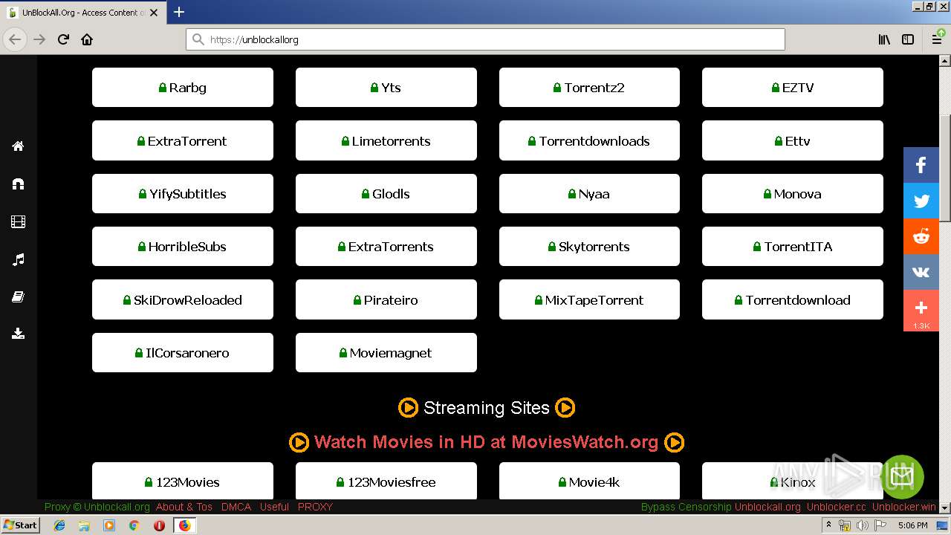Open the ExtraTorrent proxy button
Viewport: 951px width, 535px height.
pos(183,140)
